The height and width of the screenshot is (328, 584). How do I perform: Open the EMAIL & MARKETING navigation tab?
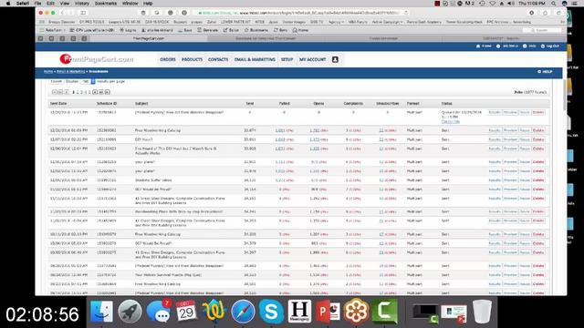(255, 59)
